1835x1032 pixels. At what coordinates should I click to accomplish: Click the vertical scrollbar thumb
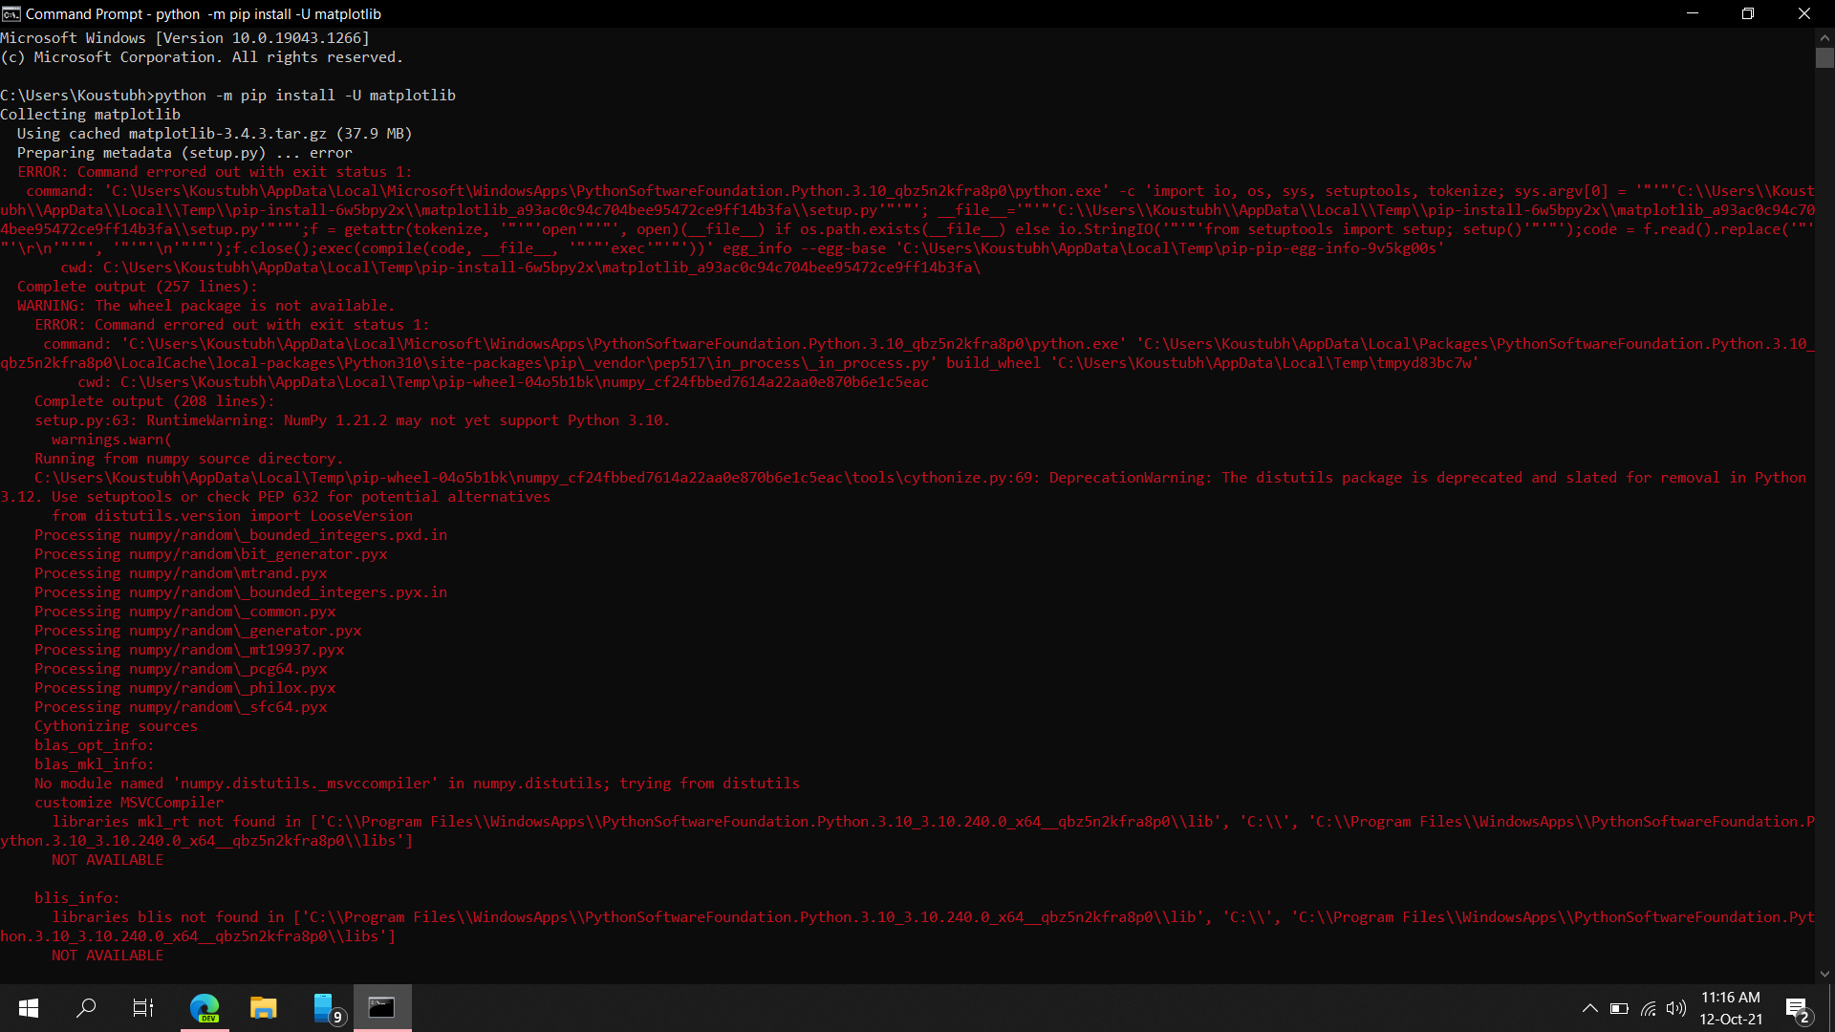coord(1824,58)
